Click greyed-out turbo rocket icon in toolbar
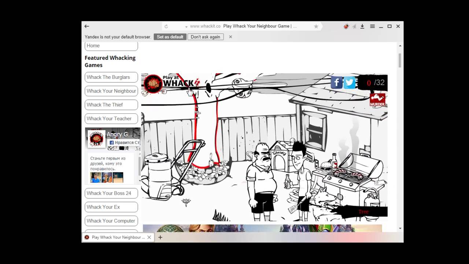469x264 pixels. point(354,26)
